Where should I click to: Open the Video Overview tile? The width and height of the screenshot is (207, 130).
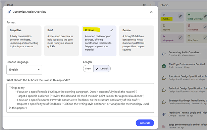pos(196,17)
